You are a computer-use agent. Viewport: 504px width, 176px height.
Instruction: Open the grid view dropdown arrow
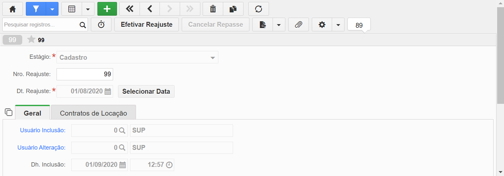point(88,9)
